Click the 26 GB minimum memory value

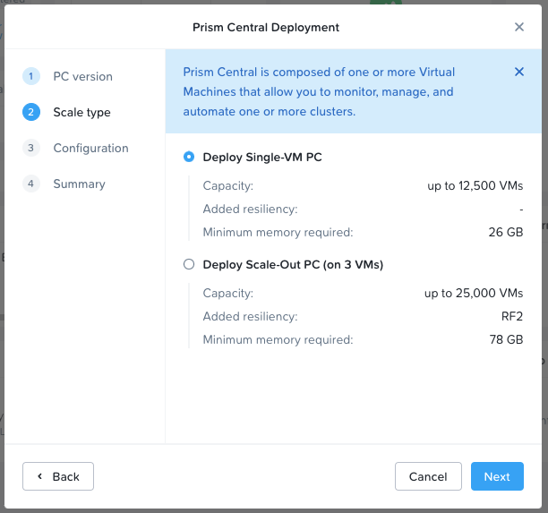(x=506, y=232)
